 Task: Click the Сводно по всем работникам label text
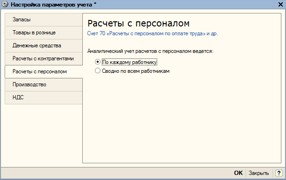click(x=136, y=71)
